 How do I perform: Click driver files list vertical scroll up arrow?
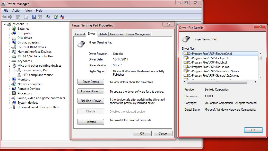coord(260,54)
